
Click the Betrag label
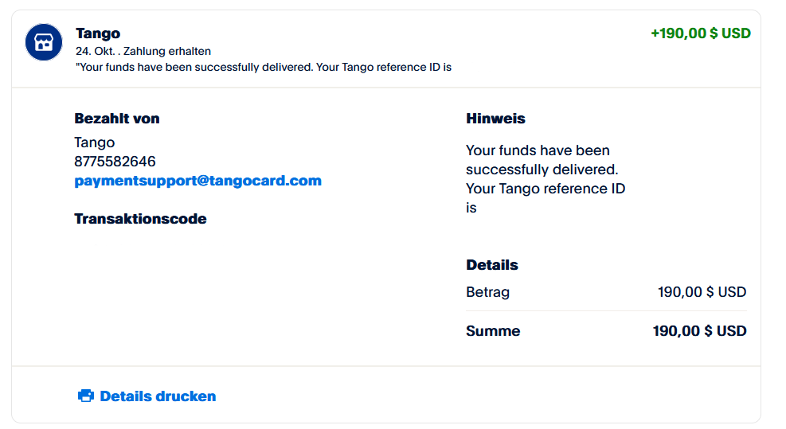(x=487, y=292)
